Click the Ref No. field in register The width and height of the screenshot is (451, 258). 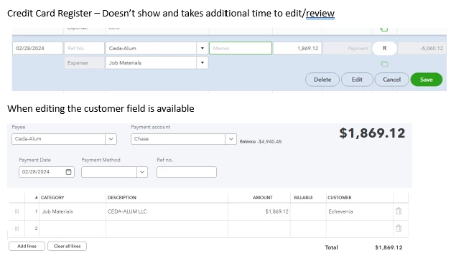tap(84, 48)
